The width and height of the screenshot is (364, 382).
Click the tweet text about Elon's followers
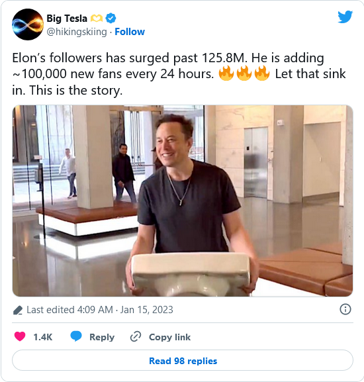click(x=179, y=74)
